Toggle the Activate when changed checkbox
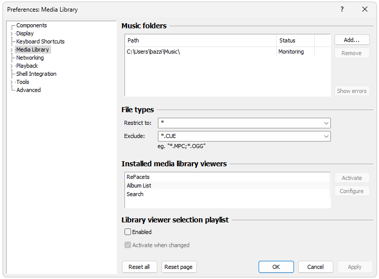This screenshot has height=279, width=379. [128, 245]
